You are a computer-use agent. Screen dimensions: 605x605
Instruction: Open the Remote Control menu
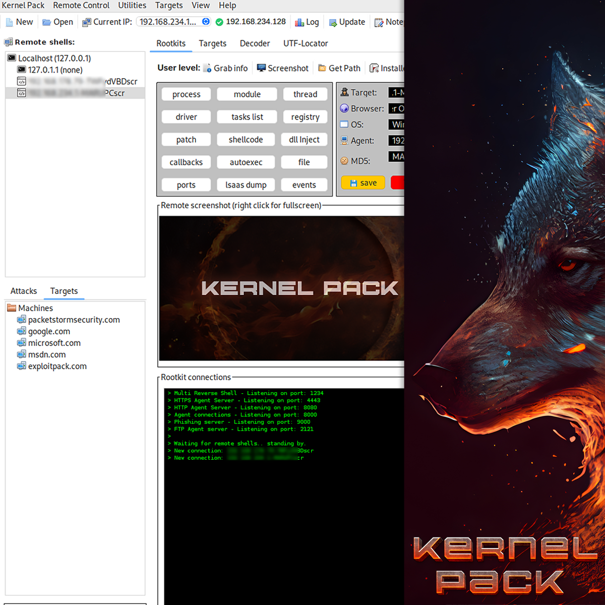tap(81, 6)
